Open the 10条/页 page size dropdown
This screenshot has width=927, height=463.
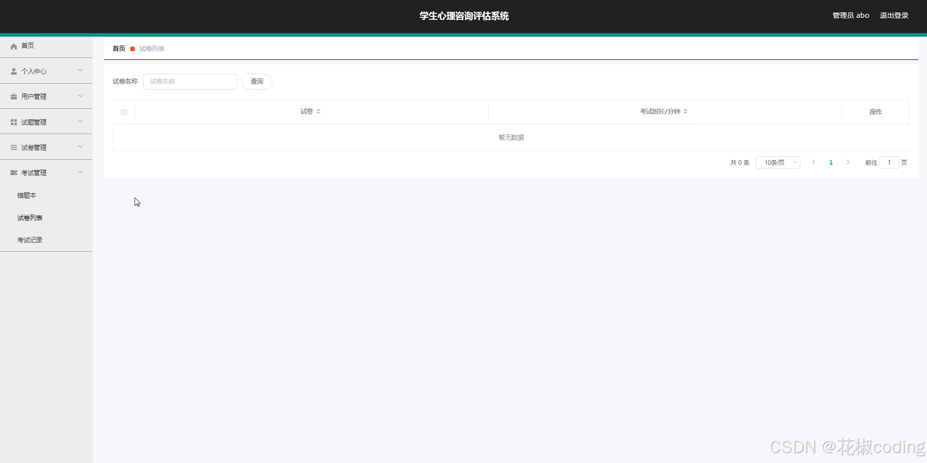point(778,162)
